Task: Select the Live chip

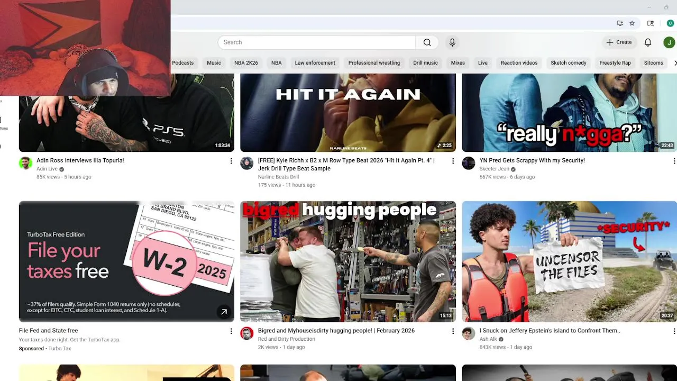Action: 483,63
